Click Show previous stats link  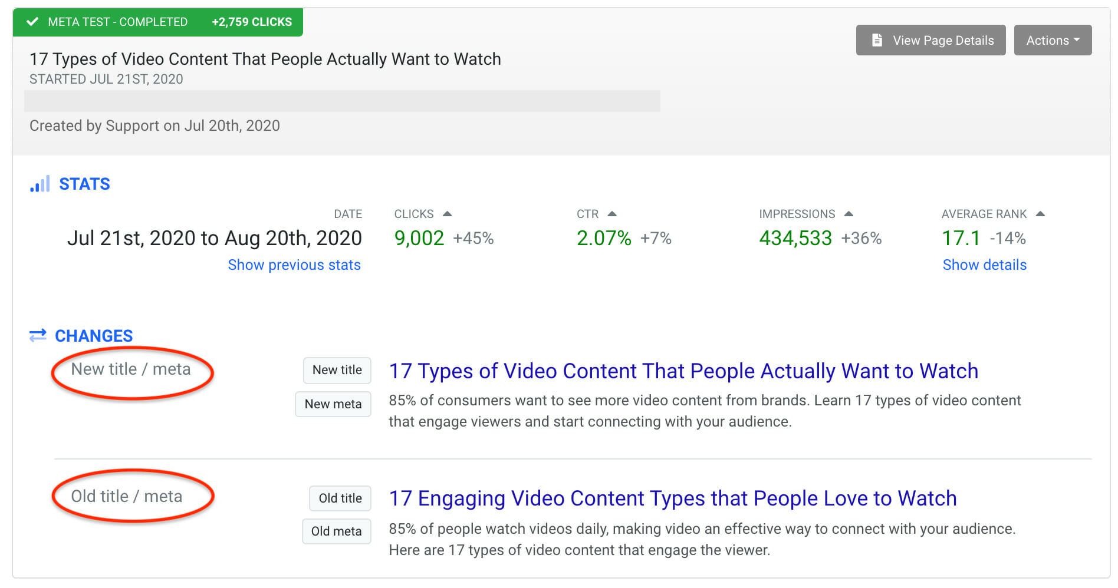coord(294,265)
